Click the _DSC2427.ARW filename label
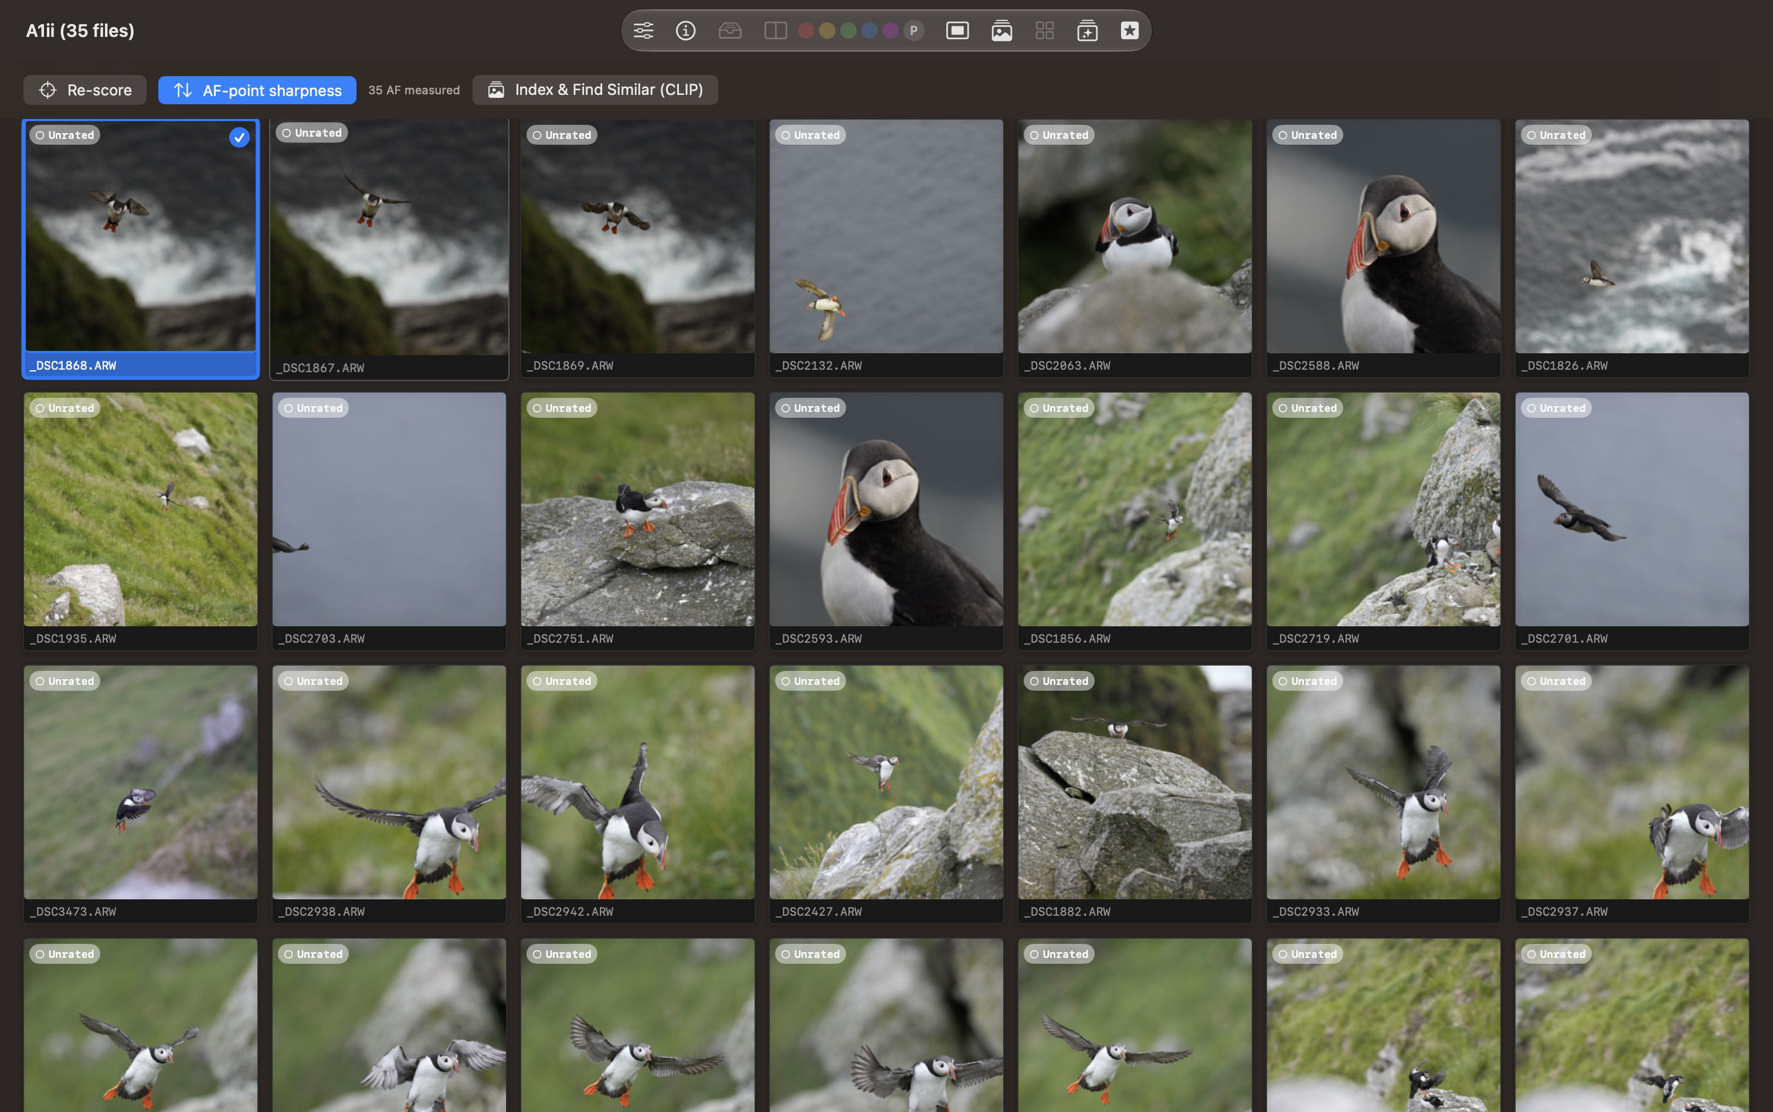 click(x=818, y=911)
